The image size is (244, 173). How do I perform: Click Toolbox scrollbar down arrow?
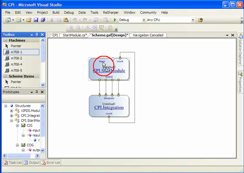coord(43,85)
